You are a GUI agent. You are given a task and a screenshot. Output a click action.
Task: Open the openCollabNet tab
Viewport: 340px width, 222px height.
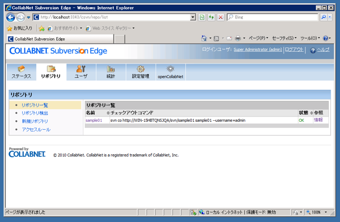click(x=171, y=72)
